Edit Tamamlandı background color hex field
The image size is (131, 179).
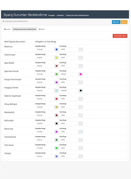[45, 140]
